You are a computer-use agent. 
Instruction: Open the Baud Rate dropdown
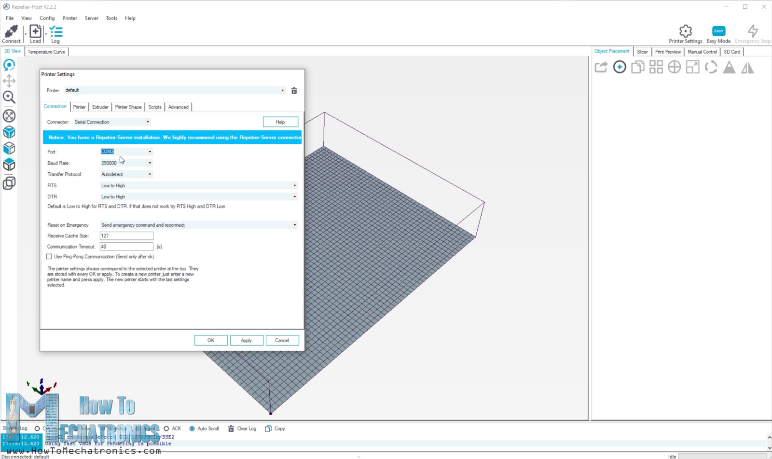coord(150,163)
